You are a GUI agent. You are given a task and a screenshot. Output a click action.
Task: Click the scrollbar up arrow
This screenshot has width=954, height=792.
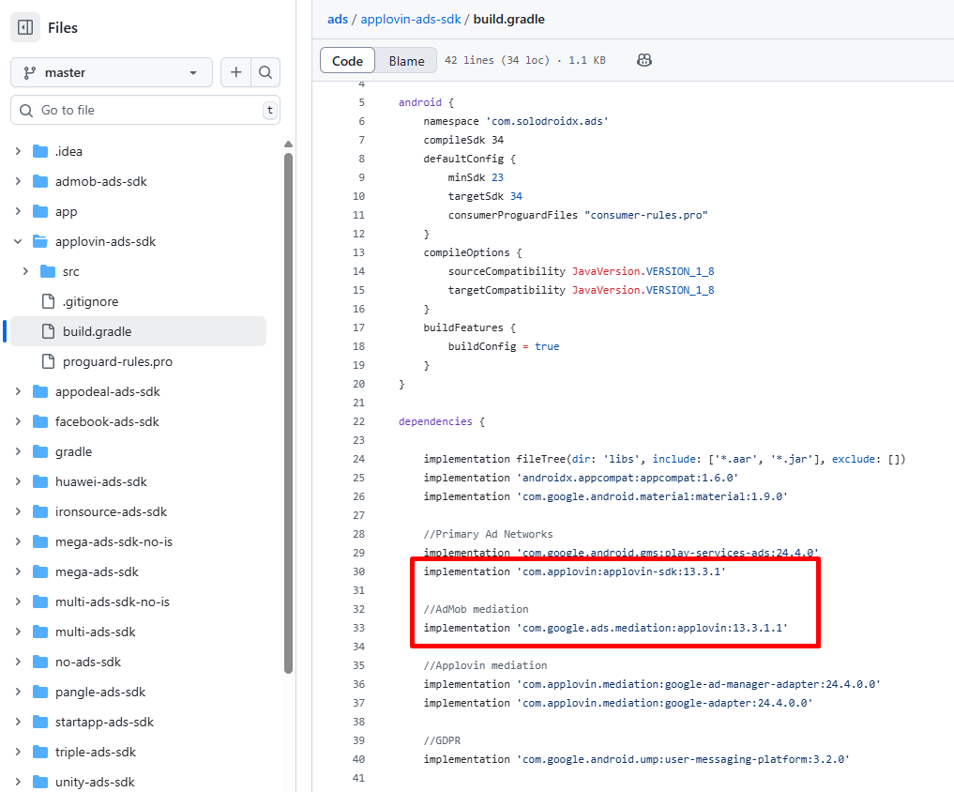(x=288, y=145)
